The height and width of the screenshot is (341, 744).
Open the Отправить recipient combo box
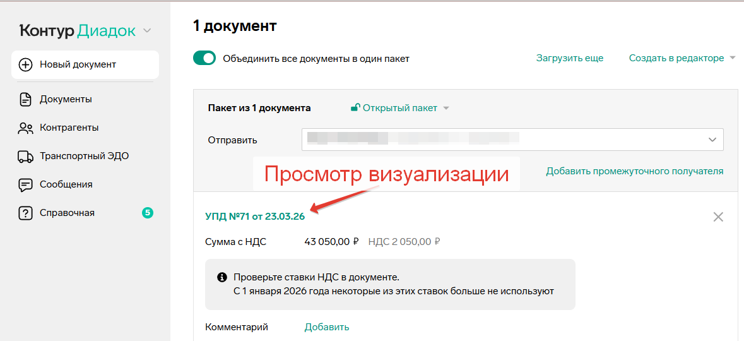(512, 140)
